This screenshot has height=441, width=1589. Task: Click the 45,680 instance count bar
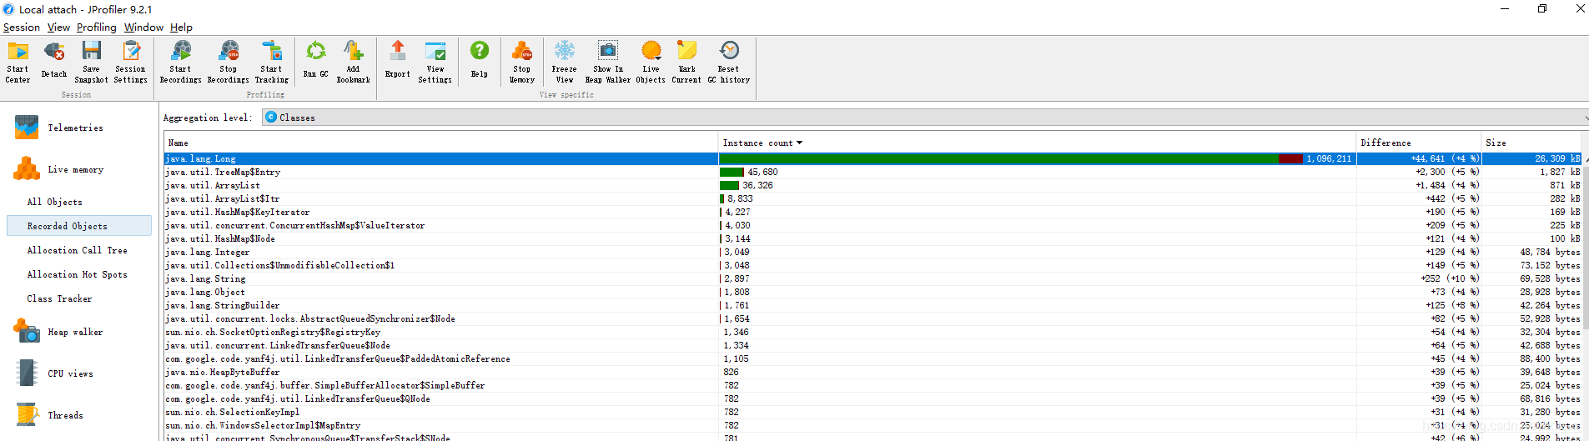tap(732, 172)
